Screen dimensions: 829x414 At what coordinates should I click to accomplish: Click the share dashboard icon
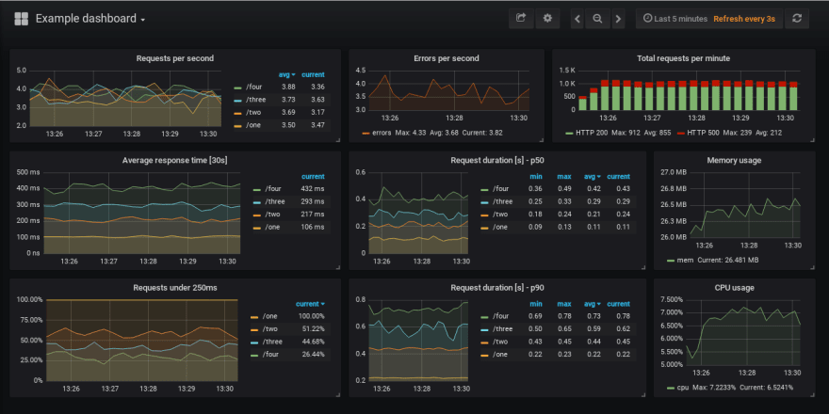[521, 19]
